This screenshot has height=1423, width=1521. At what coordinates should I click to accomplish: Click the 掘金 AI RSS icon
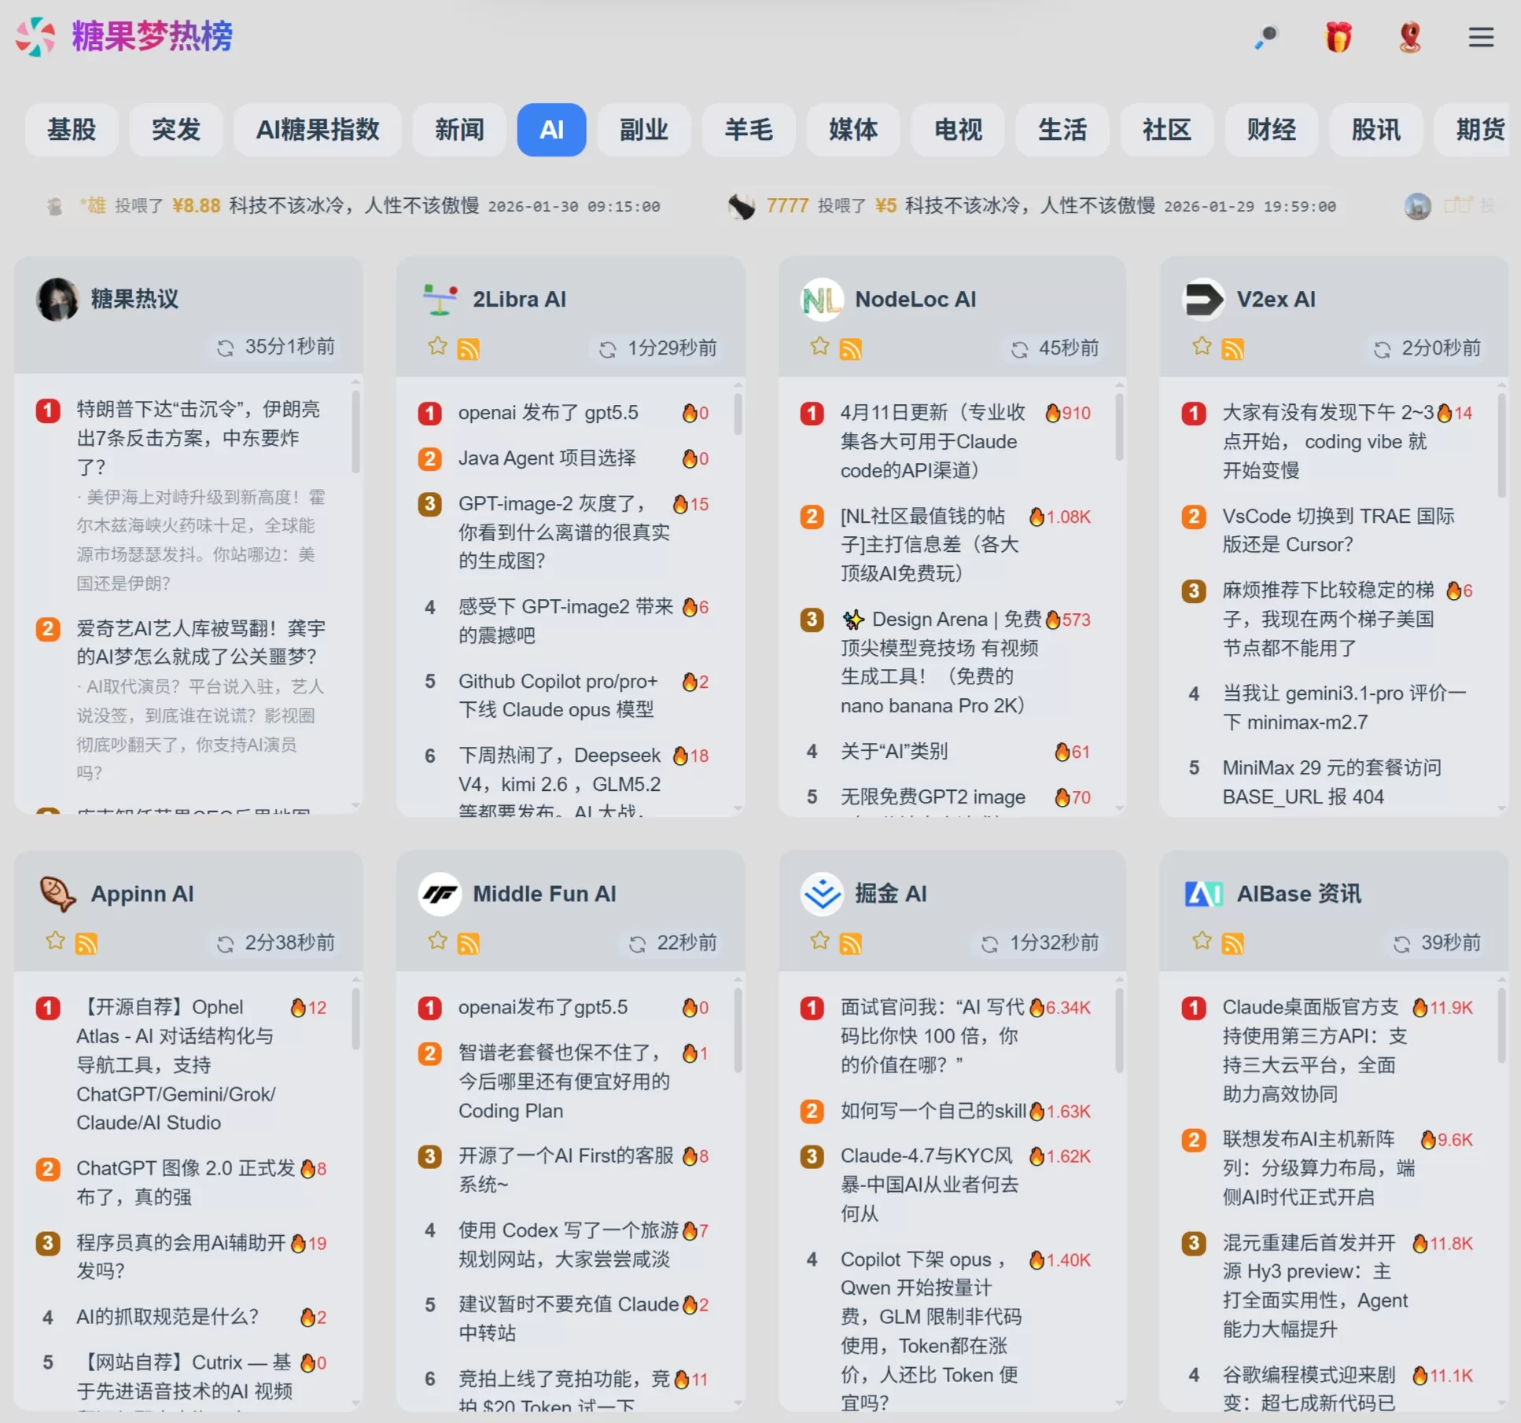tap(851, 943)
